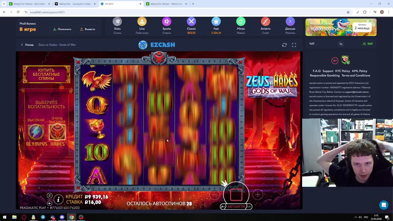Open the browser profile avatar
393x221 pixels.
(x=382, y=12)
